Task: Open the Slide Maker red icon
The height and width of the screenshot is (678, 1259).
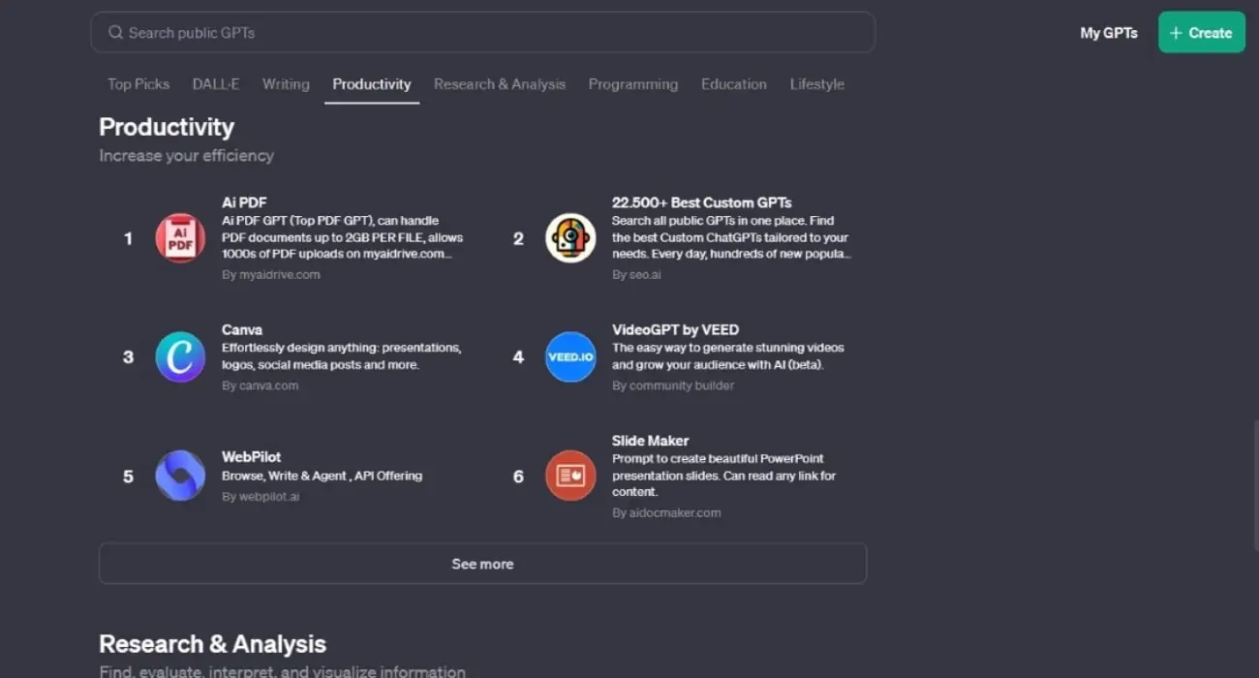Action: [570, 476]
